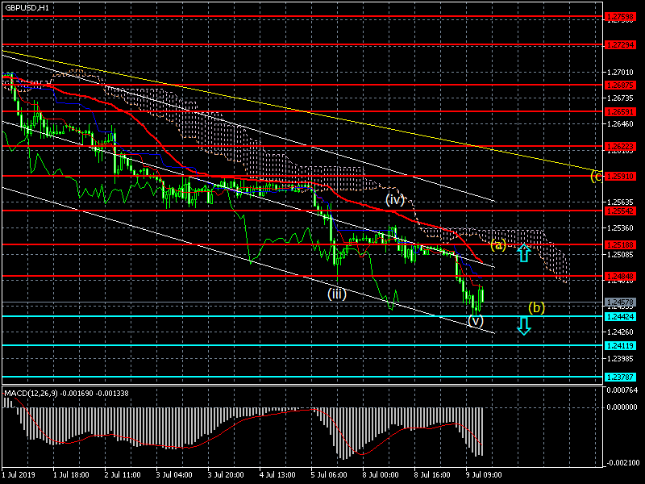Click the 1.24424 cyan price label
645x484 pixels.
pyautogui.click(x=620, y=317)
